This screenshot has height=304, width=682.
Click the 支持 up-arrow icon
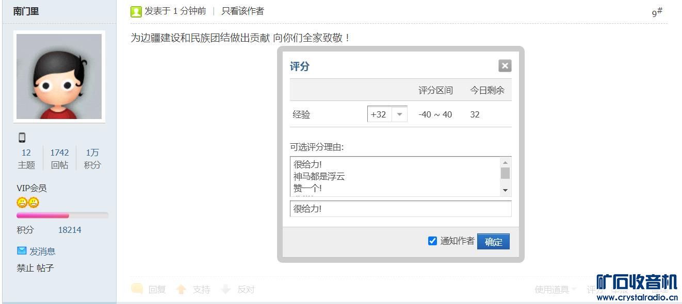click(x=181, y=289)
